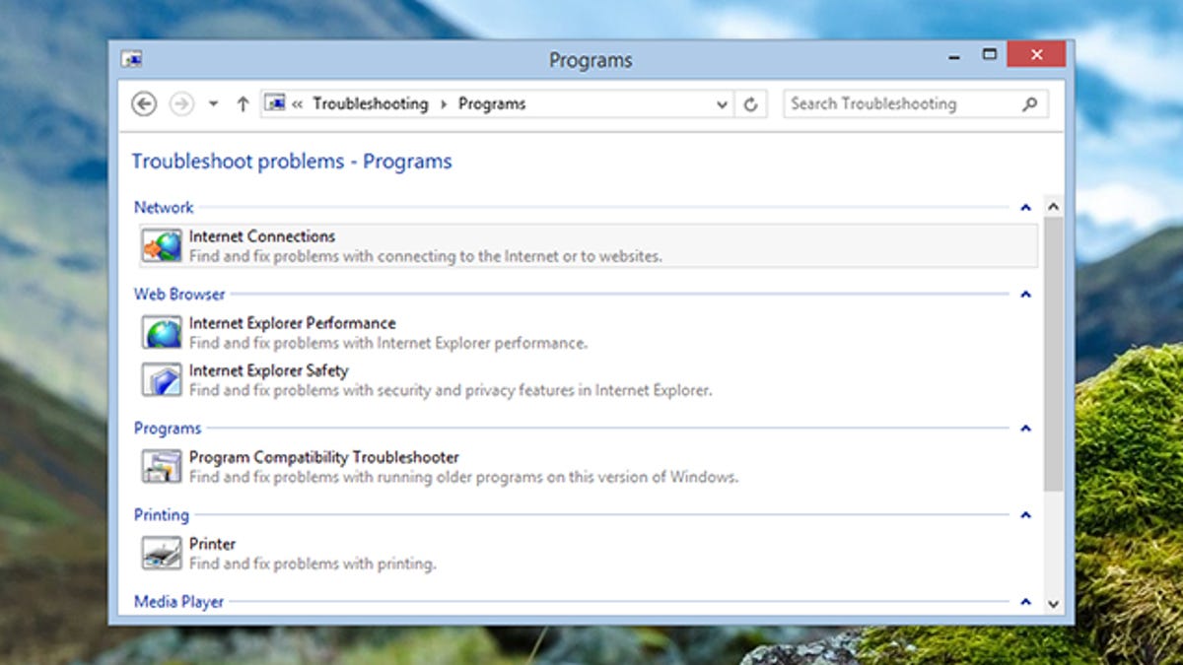The width and height of the screenshot is (1183, 665).
Task: Select Programs in the breadcrumb
Action: [x=492, y=103]
